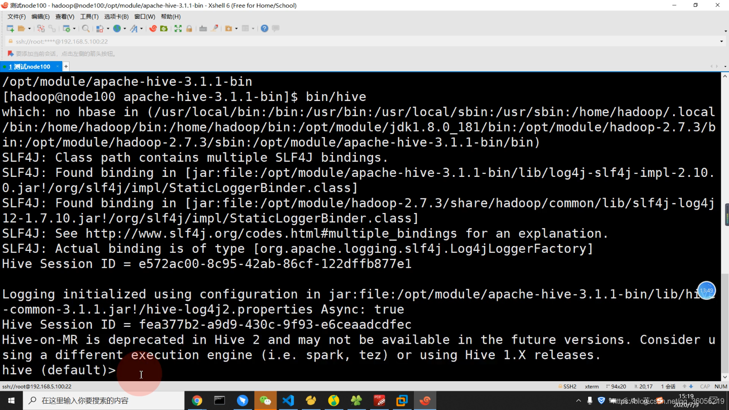Click the ssh address bar field

(x=366, y=41)
